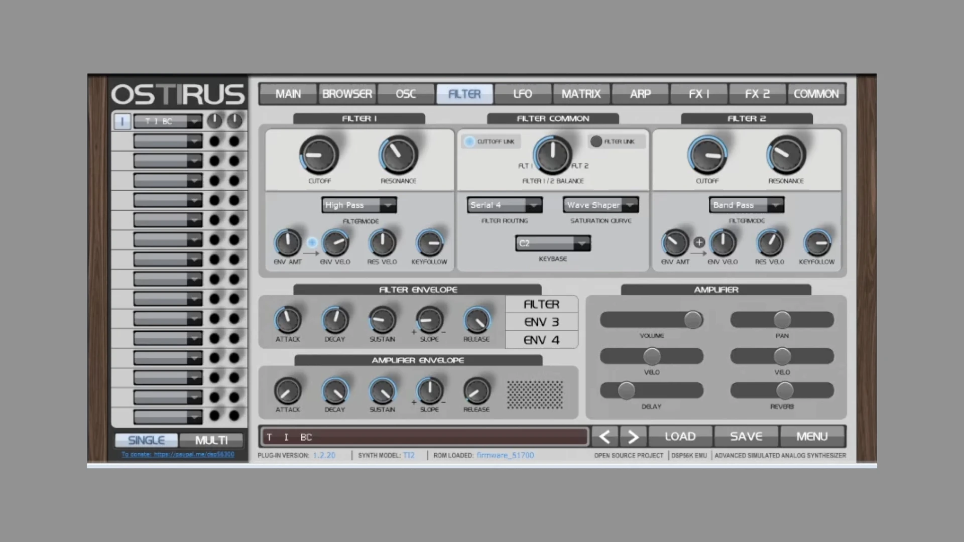Screen dimensions: 964x542
Task: Switch to the MATRIX tab
Action: click(581, 94)
